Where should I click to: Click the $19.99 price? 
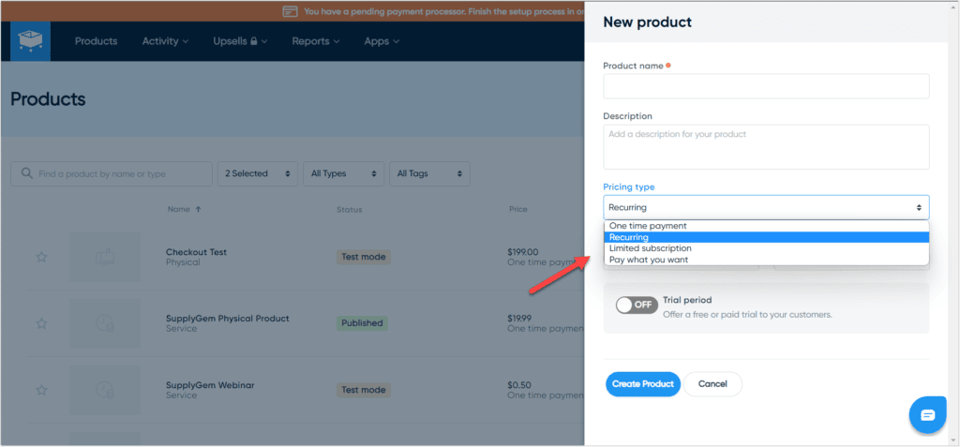(x=519, y=319)
